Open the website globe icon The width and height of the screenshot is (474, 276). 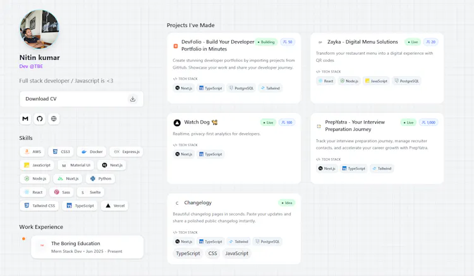[x=54, y=118]
